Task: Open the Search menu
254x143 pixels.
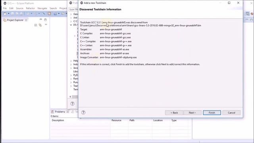Action: (53, 8)
